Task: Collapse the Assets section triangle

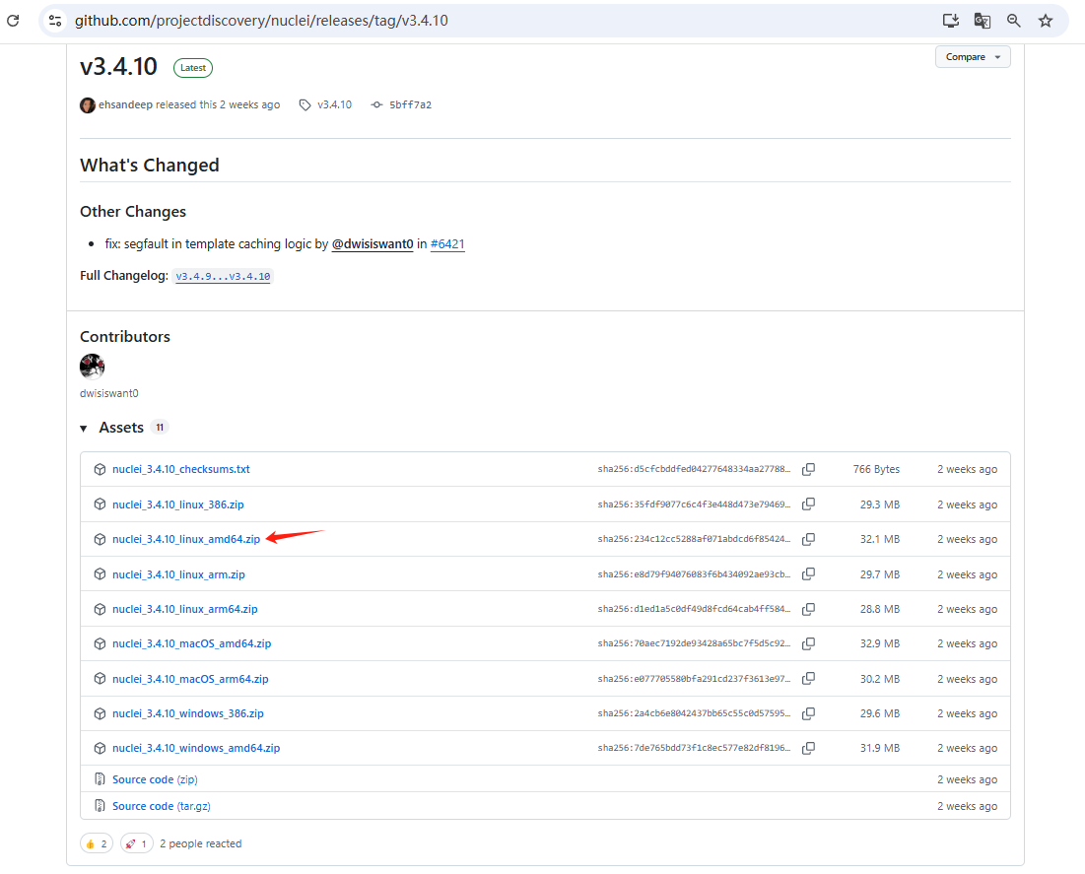Action: click(x=84, y=429)
